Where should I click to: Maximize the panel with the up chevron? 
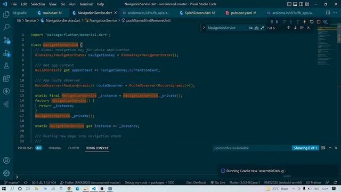(330, 148)
